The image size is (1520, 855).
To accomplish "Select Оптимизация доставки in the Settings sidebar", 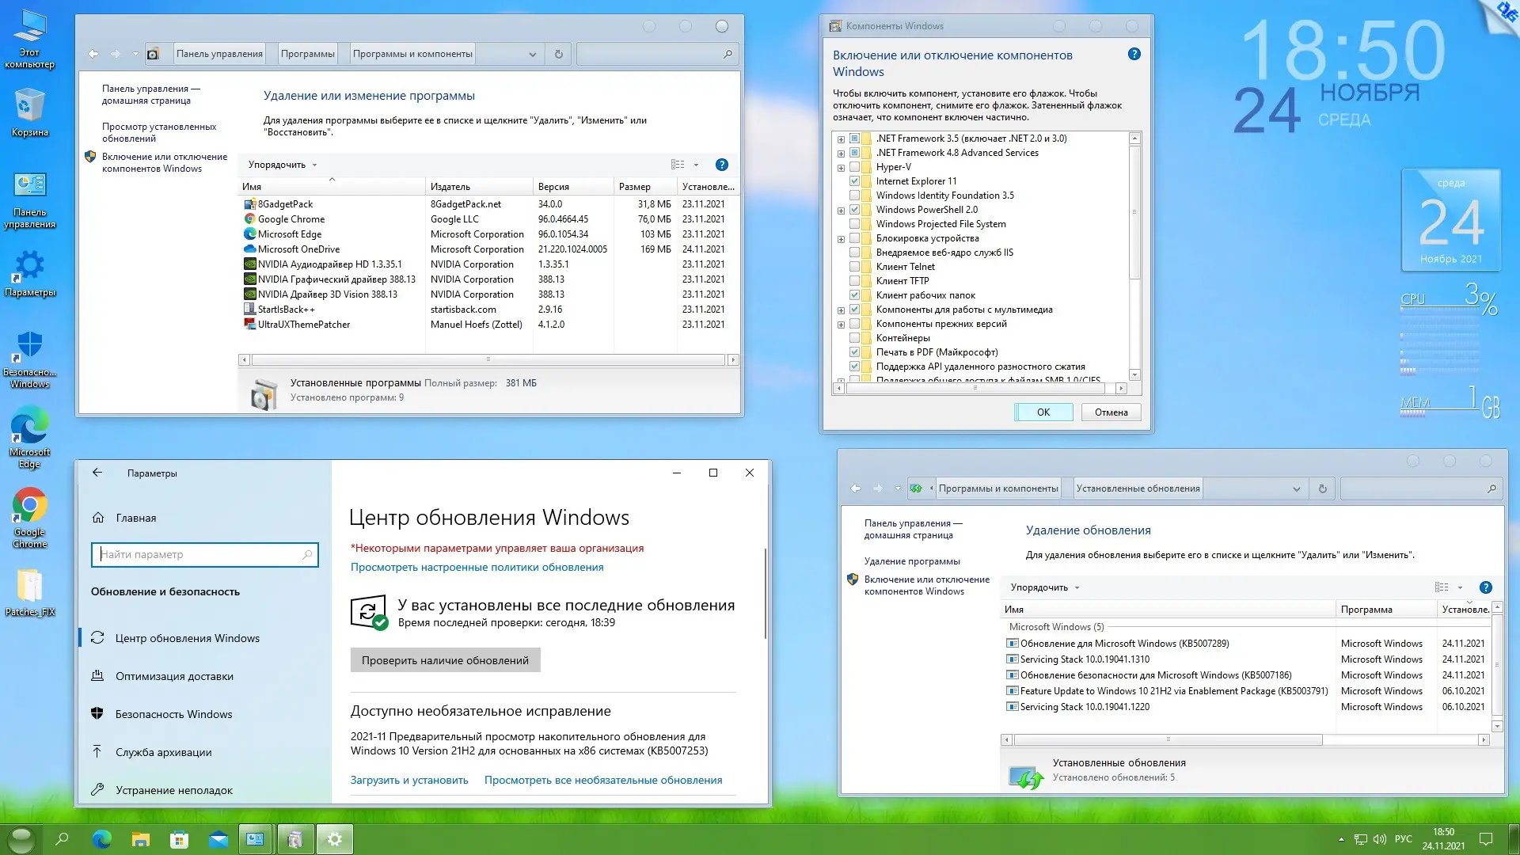I will [174, 676].
